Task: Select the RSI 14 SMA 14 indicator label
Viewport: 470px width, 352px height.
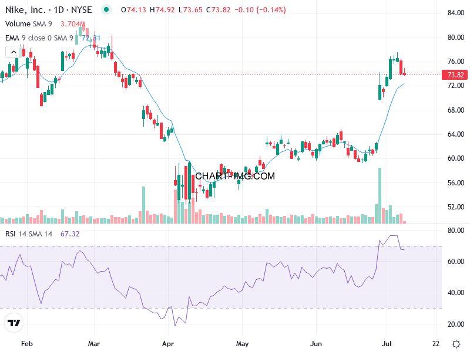Action: 28,233
